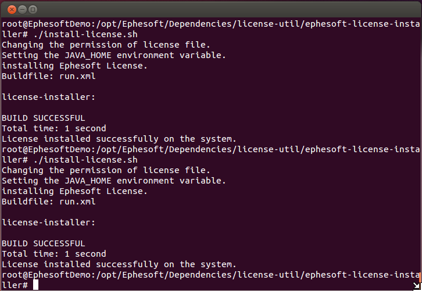Click the second 'Buildfile: run.xml' line
The image size is (422, 291).
point(49,202)
